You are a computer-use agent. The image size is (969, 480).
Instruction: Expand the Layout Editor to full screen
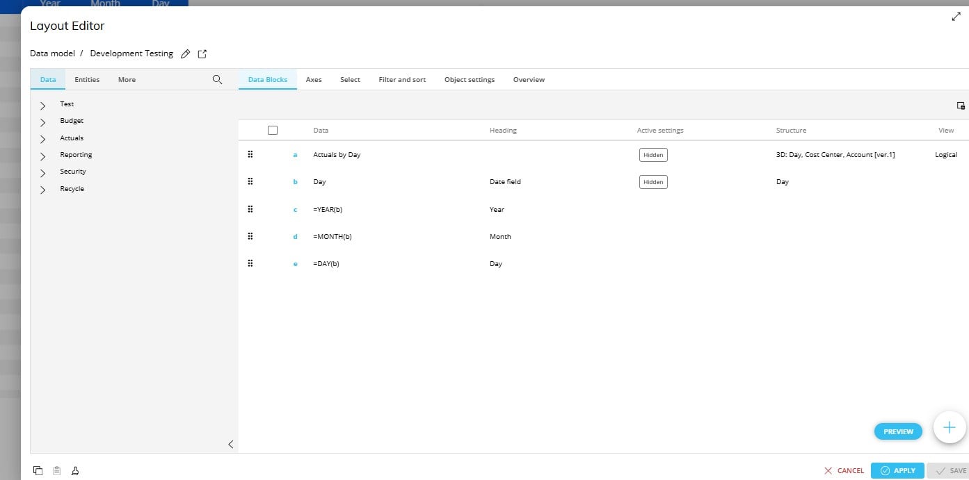click(x=956, y=17)
